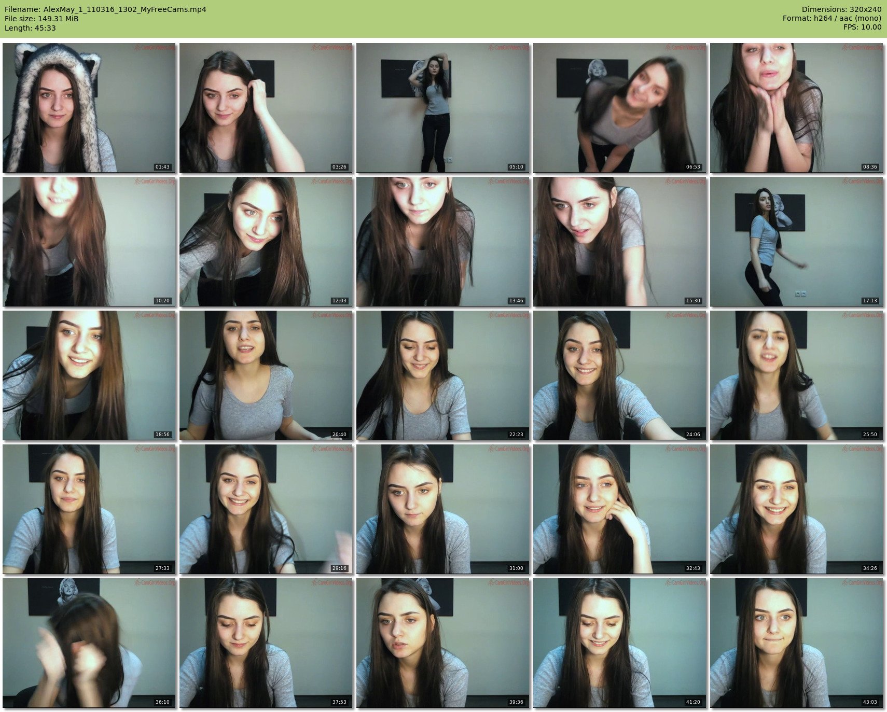Click the "Length: 45:33" text
Image resolution: width=887 pixels, height=712 pixels.
tap(30, 28)
